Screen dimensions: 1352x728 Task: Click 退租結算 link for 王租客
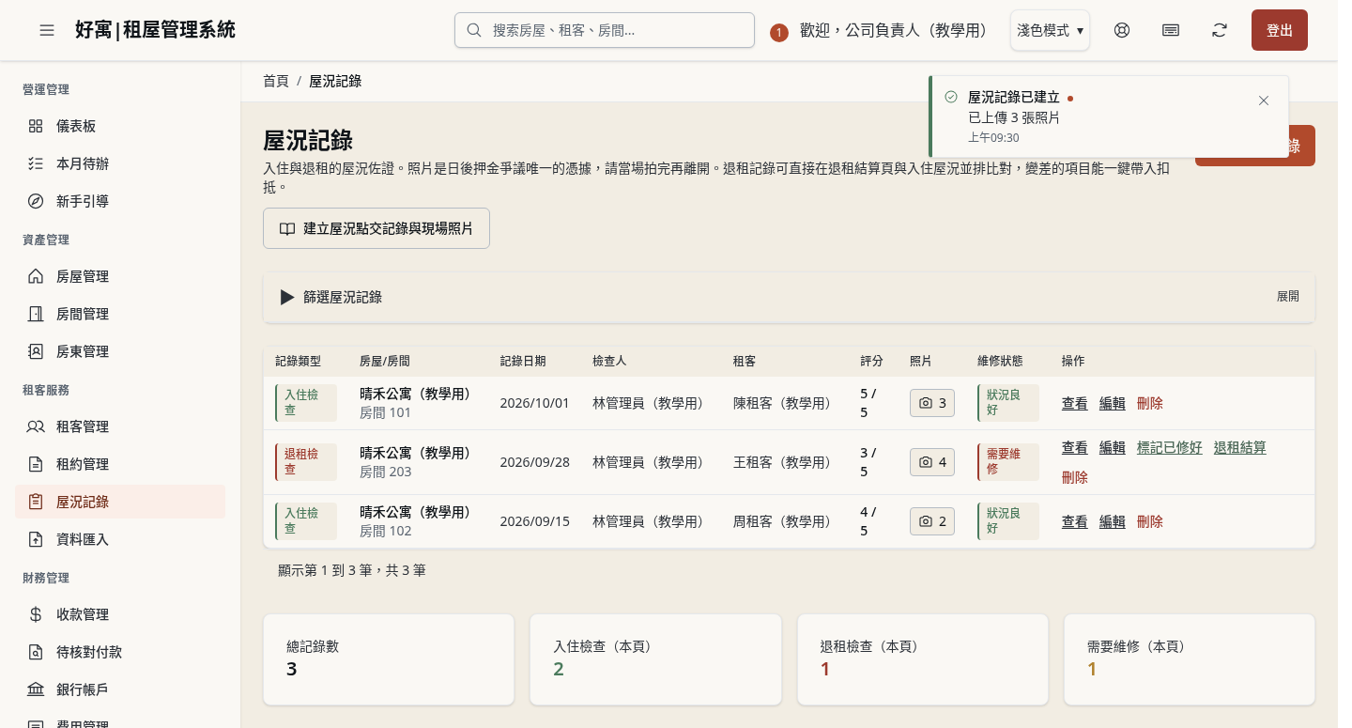1240,447
